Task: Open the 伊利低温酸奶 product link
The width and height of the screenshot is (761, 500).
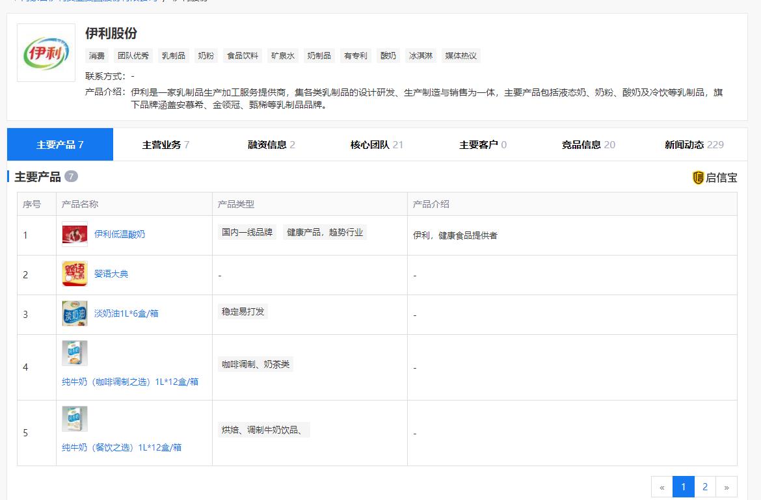Action: coord(120,234)
